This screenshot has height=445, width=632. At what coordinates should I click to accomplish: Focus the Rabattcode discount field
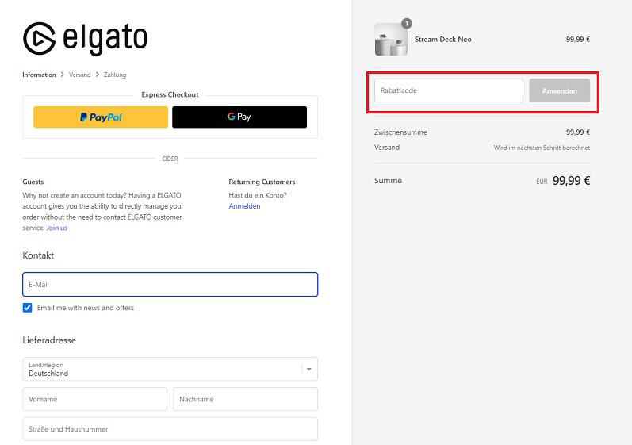448,90
